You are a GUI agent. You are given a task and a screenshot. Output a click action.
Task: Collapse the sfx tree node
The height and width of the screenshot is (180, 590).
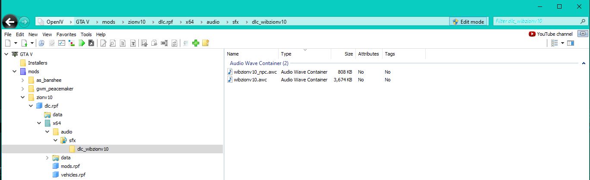pyautogui.click(x=55, y=140)
